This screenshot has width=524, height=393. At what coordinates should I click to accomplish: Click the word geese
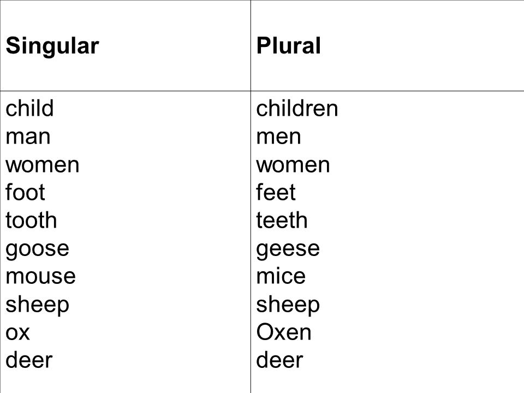[x=288, y=250]
